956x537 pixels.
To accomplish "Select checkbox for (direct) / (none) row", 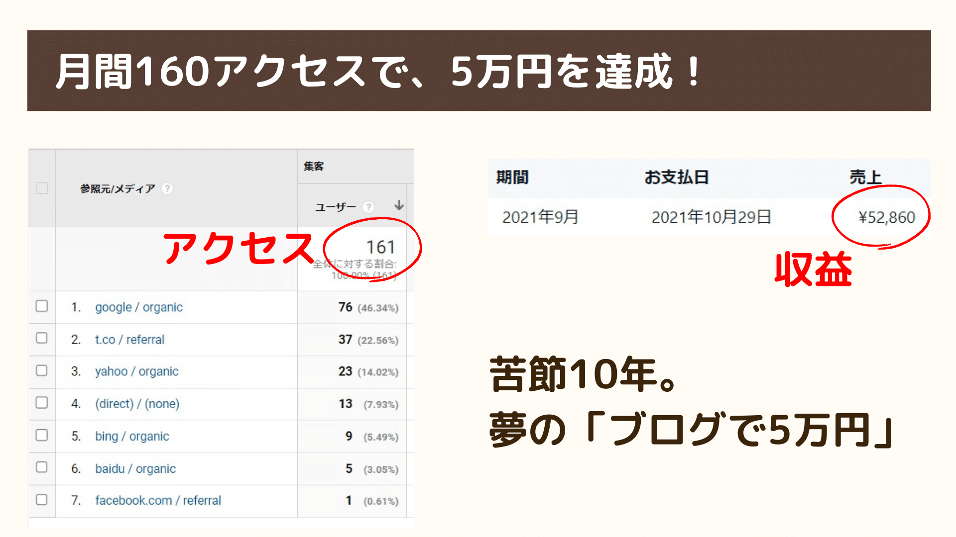I will tap(42, 402).
